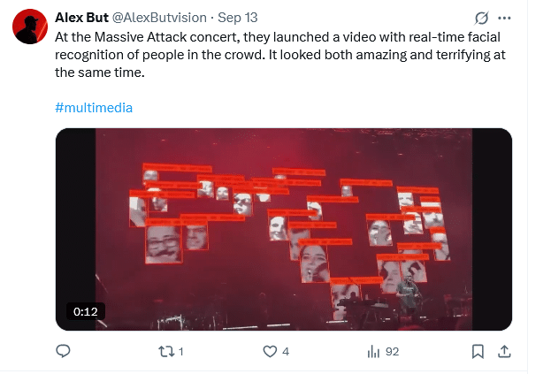Like the post with the heart icon
This screenshot has height=374, width=551.
(x=271, y=351)
